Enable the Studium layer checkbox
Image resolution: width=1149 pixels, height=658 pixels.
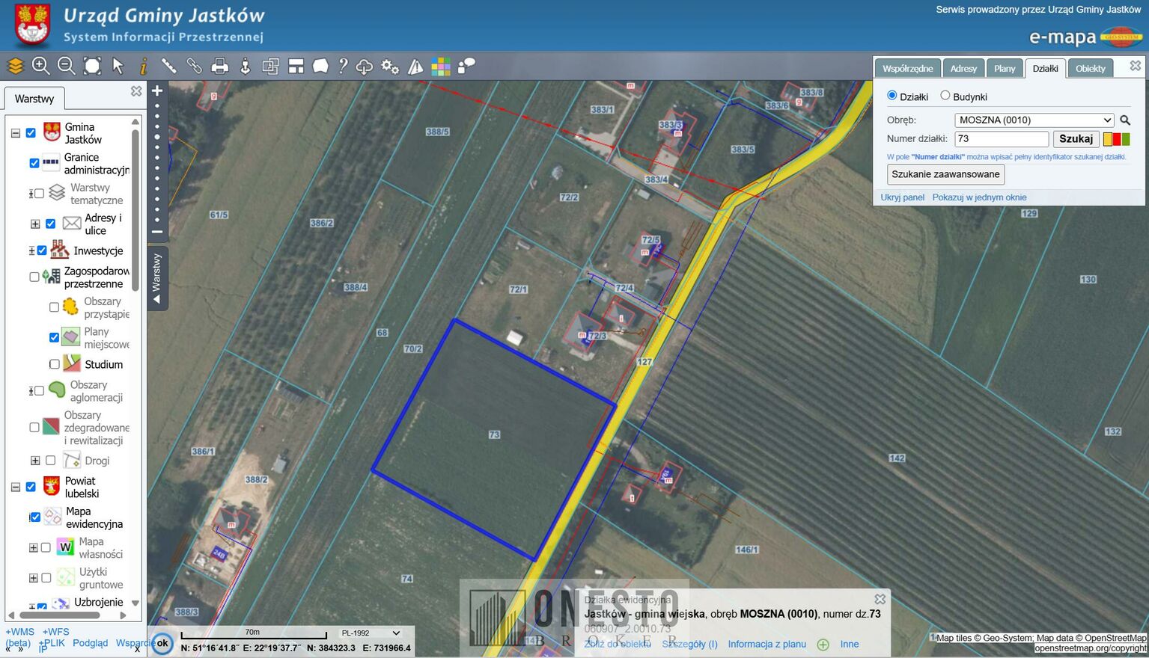pos(54,364)
